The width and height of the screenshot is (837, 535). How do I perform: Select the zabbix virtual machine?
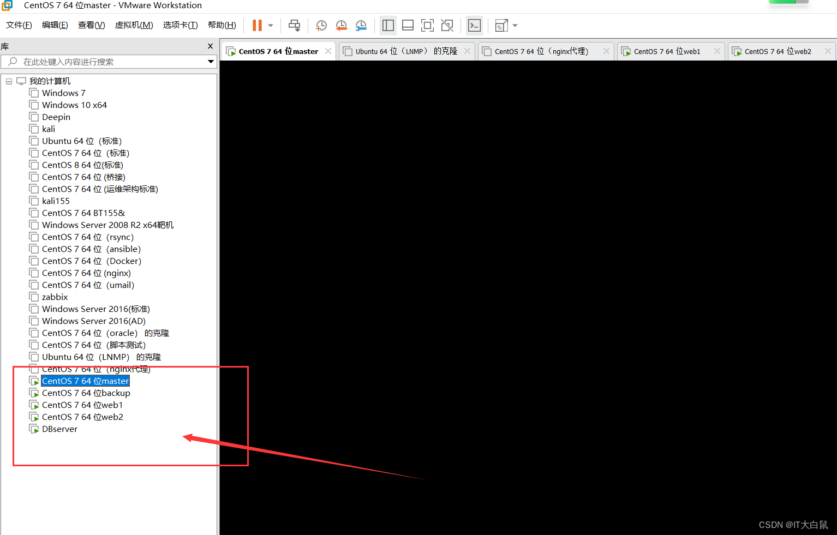coord(55,297)
